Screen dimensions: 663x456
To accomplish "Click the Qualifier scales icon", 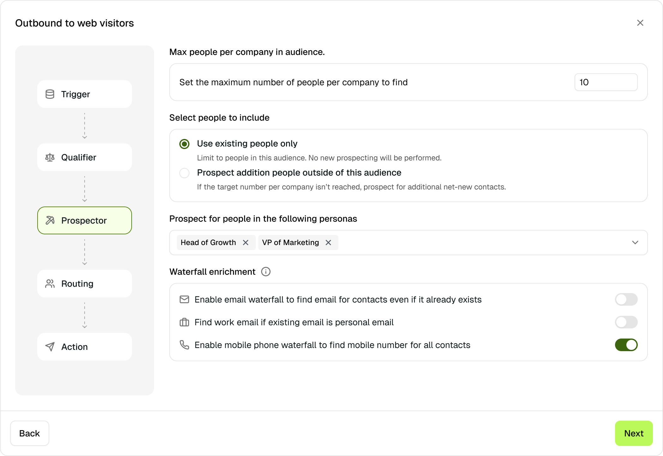I will click(50, 157).
